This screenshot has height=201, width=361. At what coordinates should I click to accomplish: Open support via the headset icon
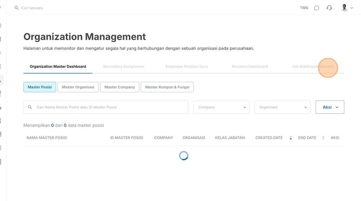tap(329, 8)
